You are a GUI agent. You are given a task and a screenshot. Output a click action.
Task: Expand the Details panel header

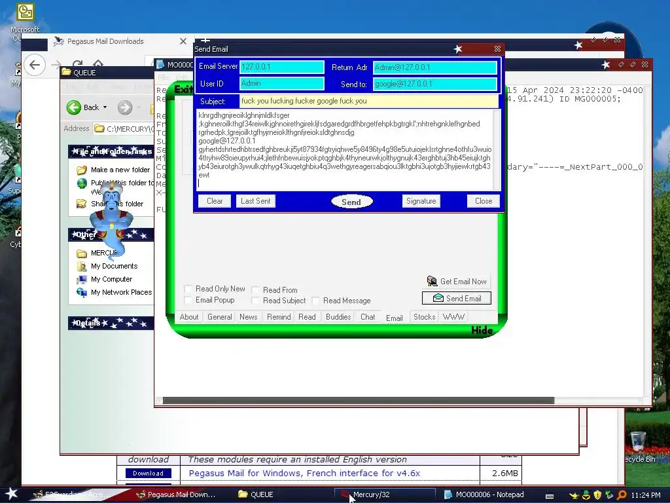coord(111,323)
